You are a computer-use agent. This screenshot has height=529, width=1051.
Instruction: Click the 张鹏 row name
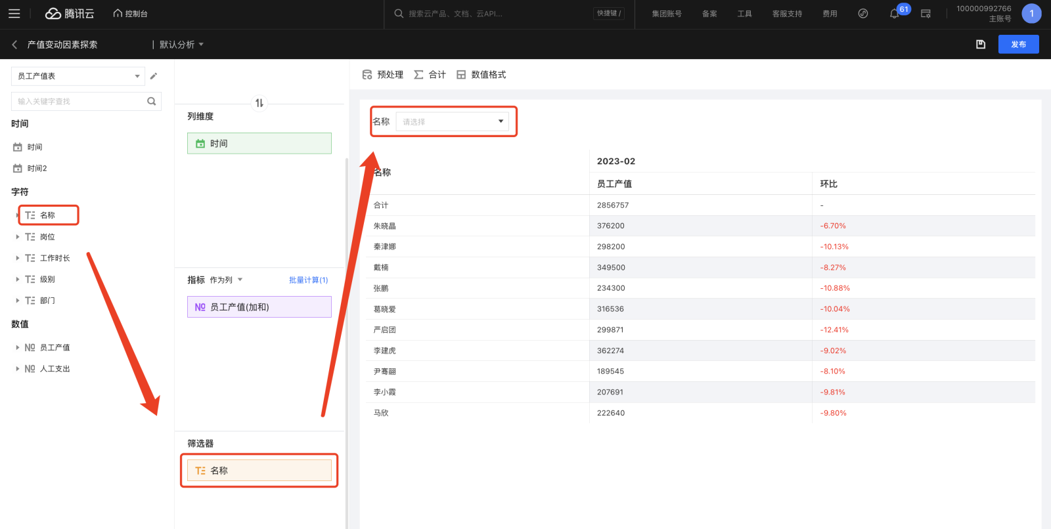pyautogui.click(x=381, y=288)
